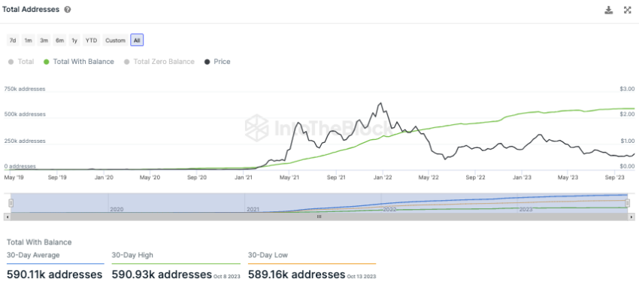Click the 750k addresses axis label
The height and width of the screenshot is (285, 639).
click(25, 89)
